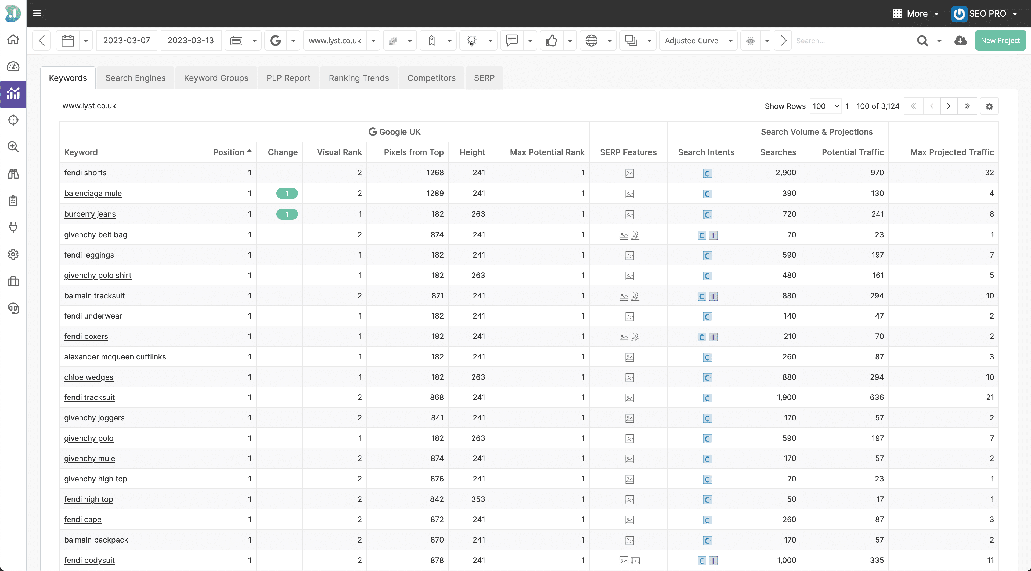
Task: Click the globe location toolbar icon
Action: [591, 40]
